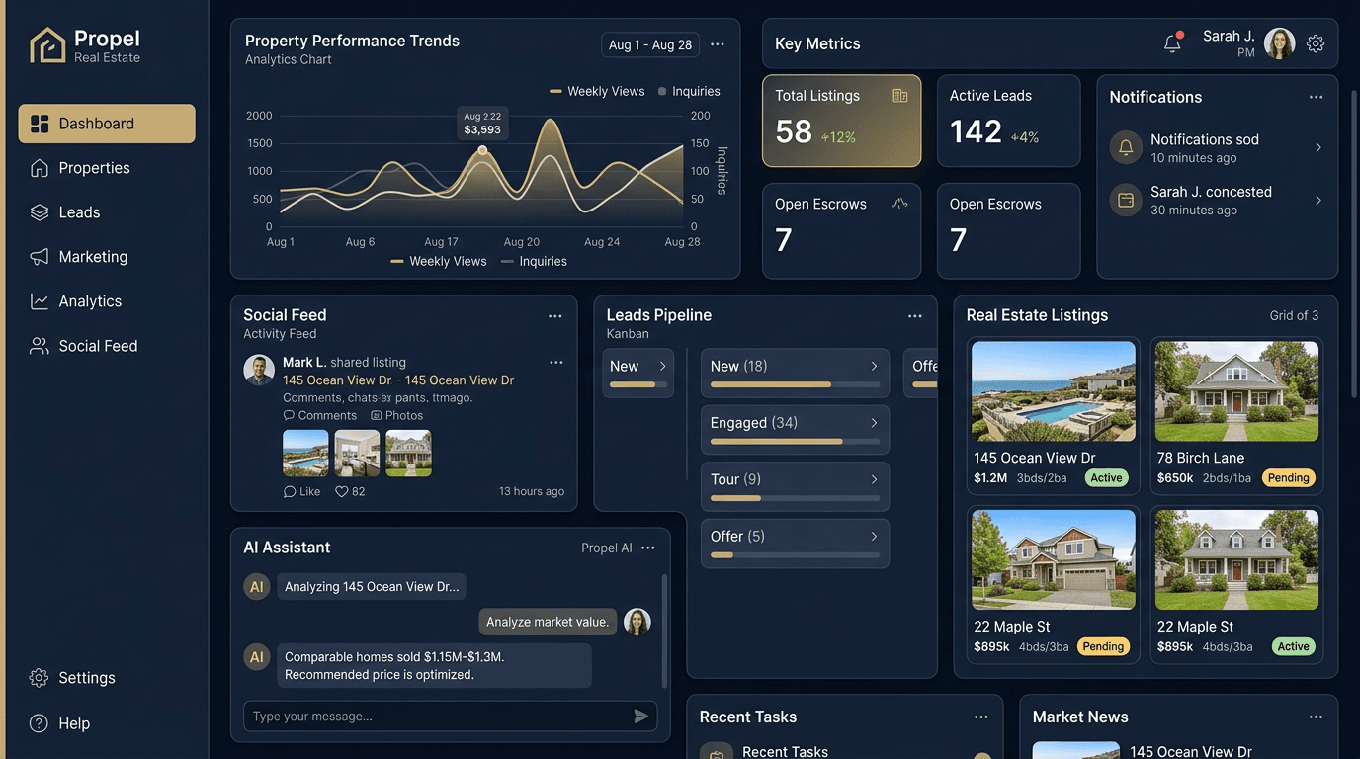Toggle Inquiries in the top chart legend
The height and width of the screenshot is (759, 1360).
[688, 91]
